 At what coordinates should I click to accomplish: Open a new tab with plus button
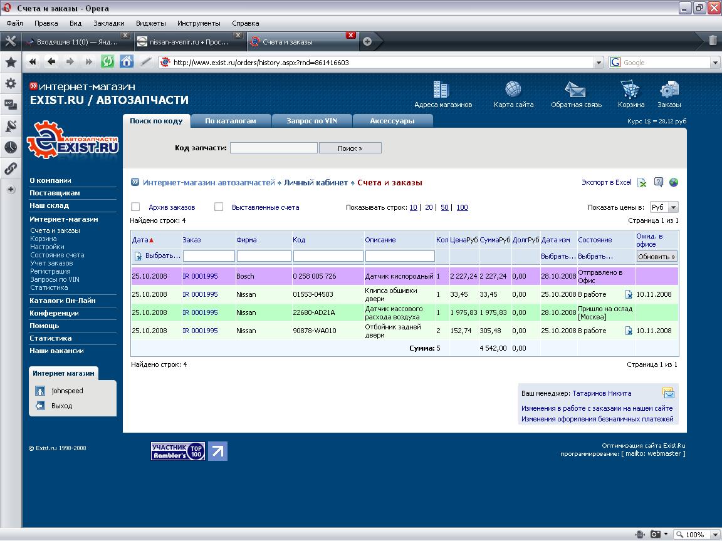(x=367, y=41)
